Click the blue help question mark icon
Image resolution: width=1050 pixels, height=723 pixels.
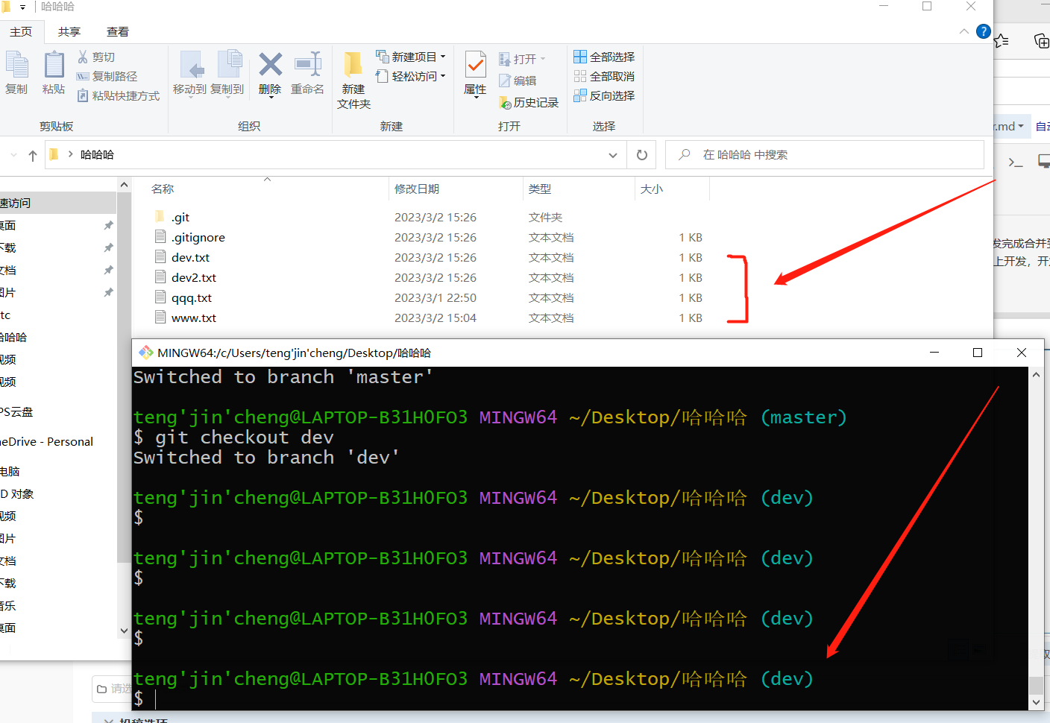coord(984,31)
